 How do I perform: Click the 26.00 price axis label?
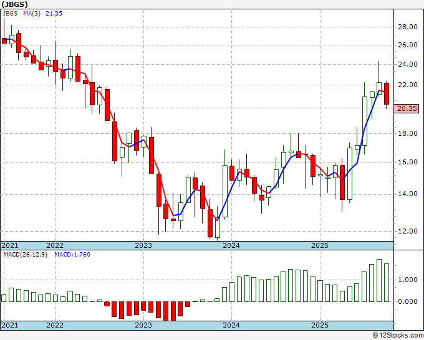coord(408,45)
